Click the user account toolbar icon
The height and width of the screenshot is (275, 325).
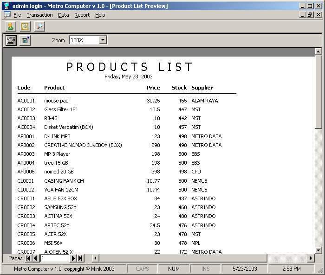click(x=10, y=26)
